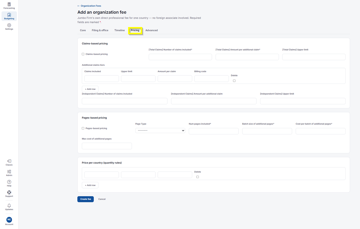
Task: Focus Independent Claims Number of claims included field
Action: tap(124, 101)
